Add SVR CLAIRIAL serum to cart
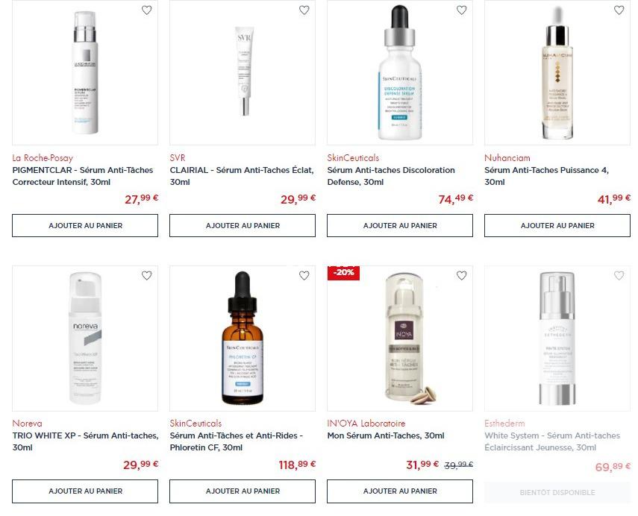 click(243, 226)
